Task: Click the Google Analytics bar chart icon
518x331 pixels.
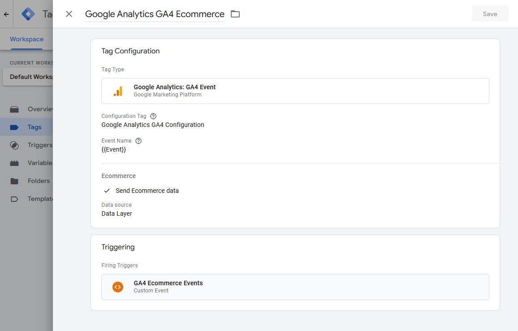Action: pyautogui.click(x=118, y=91)
